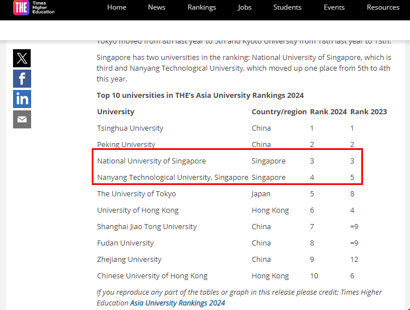Share article on LinkedIn
Screen dimensions: 410x310
[22, 99]
